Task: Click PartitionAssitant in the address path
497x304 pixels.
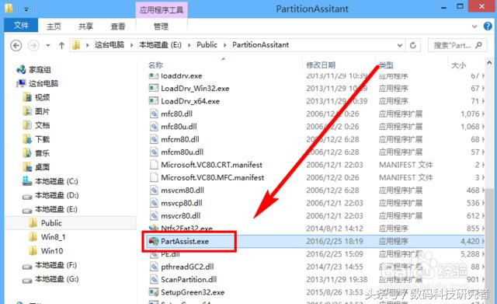Action: (x=261, y=45)
